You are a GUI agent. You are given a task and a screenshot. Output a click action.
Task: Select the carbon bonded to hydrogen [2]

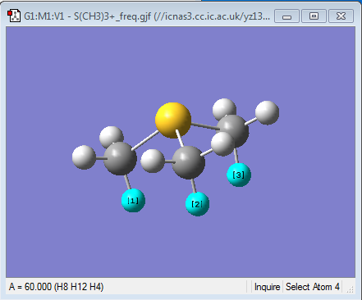(189, 162)
